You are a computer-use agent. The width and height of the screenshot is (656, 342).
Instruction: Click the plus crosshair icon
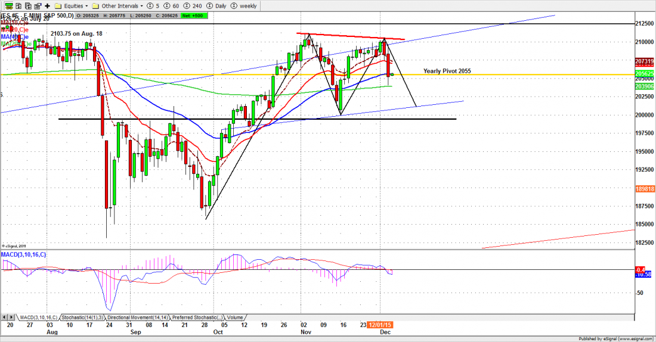(47, 5)
